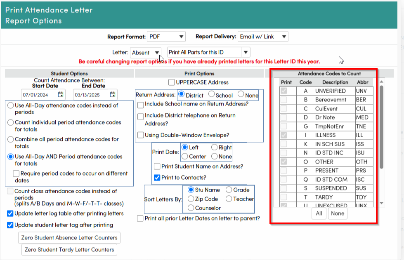Toggle Print checkbox for Bereavemnt code B

[x=284, y=100]
